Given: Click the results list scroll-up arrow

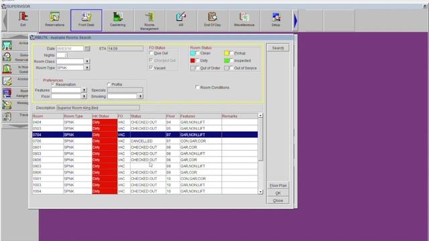Looking at the screenshot, I should pos(261,116).
